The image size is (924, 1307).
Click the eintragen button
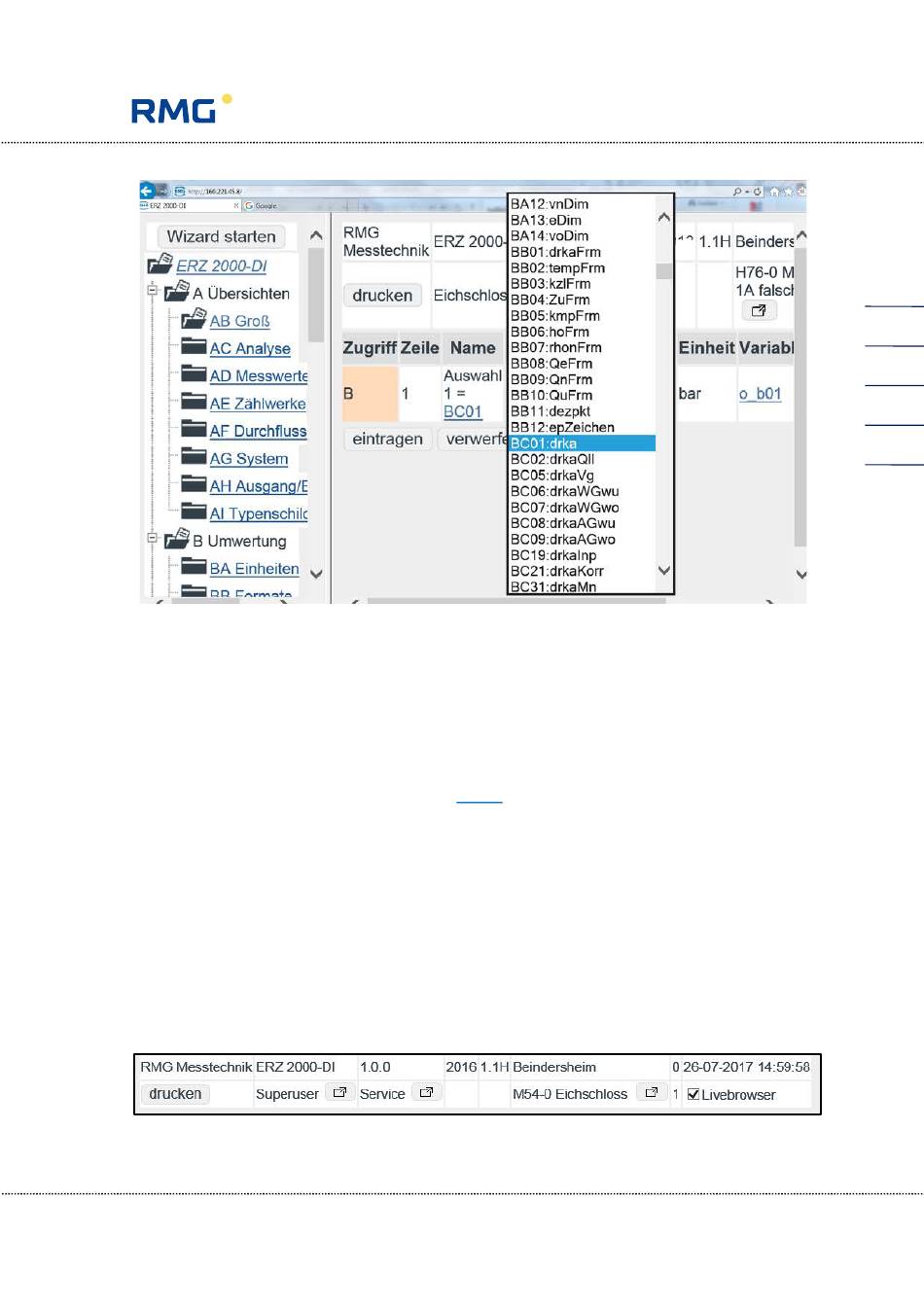click(387, 439)
